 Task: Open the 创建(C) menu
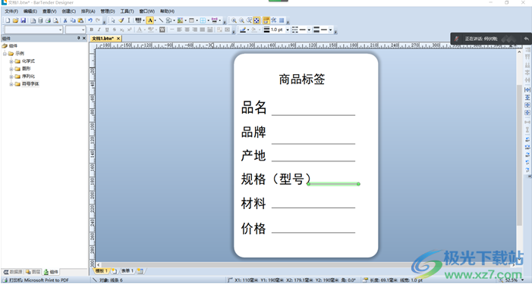(68, 11)
